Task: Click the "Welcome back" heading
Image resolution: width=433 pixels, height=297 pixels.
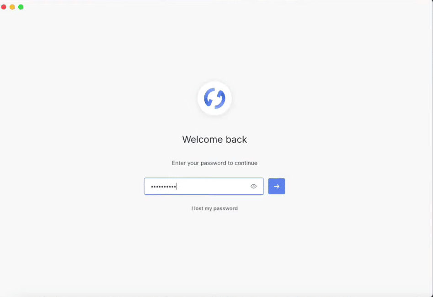Action: (x=214, y=140)
